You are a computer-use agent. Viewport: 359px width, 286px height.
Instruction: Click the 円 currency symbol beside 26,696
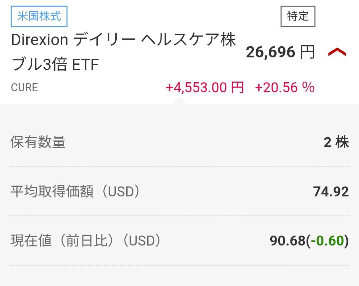pyautogui.click(x=307, y=52)
